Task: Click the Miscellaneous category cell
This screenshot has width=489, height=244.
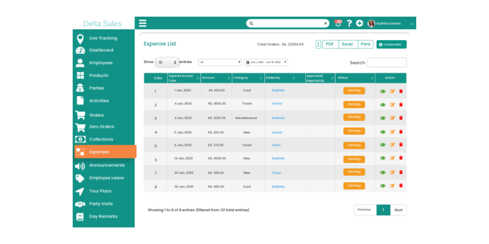Action: tap(246, 118)
